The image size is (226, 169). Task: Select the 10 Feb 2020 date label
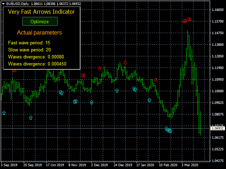click(x=168, y=165)
